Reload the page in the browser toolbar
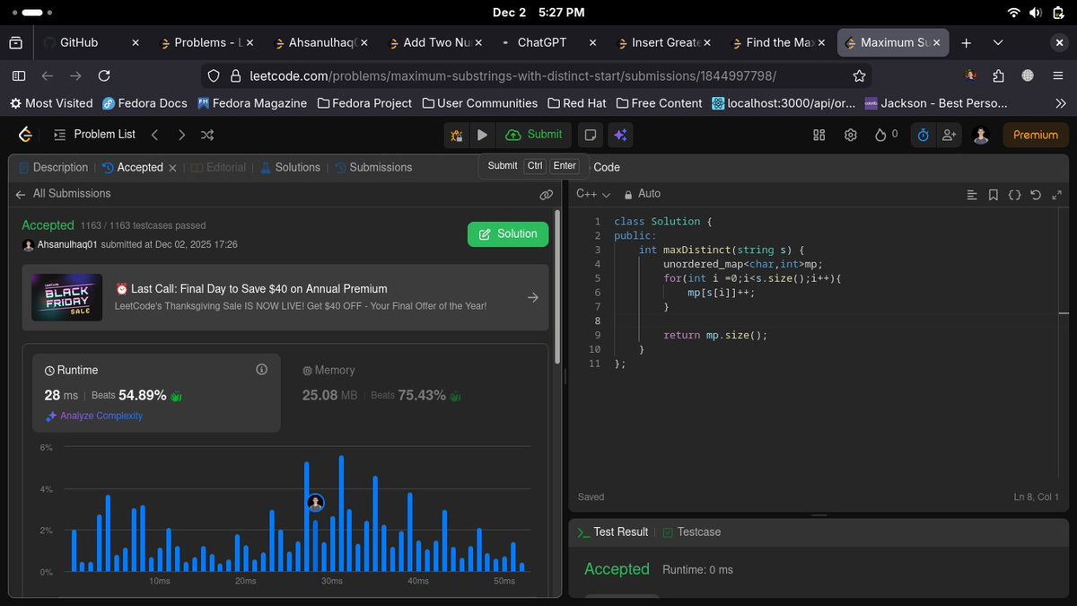The width and height of the screenshot is (1077, 606). point(104,76)
